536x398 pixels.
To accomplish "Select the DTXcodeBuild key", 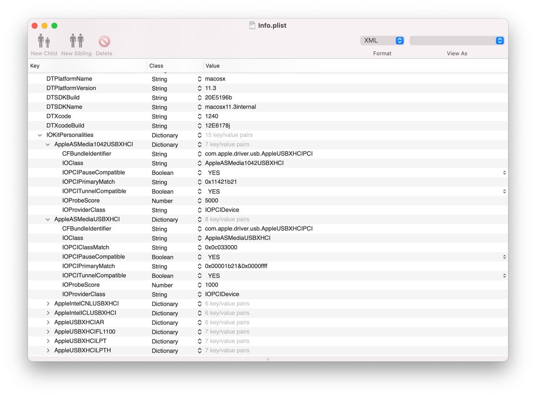I will pos(65,126).
